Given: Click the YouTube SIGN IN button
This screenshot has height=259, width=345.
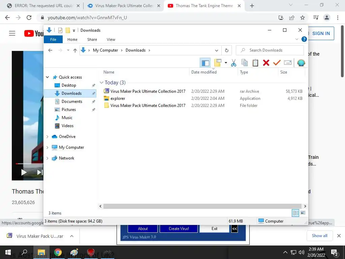Looking at the screenshot, I should click(x=321, y=33).
